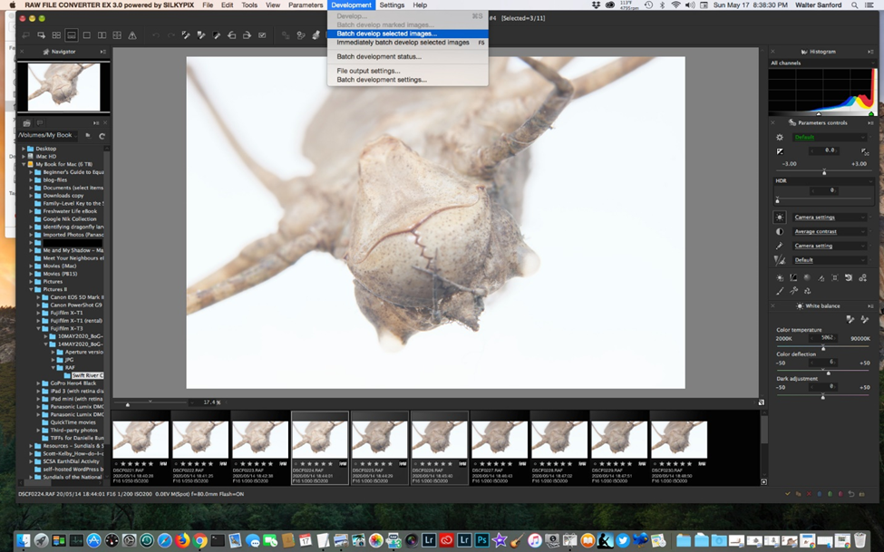Expand the Desktop folder in tree
The width and height of the screenshot is (884, 552).
(x=24, y=149)
